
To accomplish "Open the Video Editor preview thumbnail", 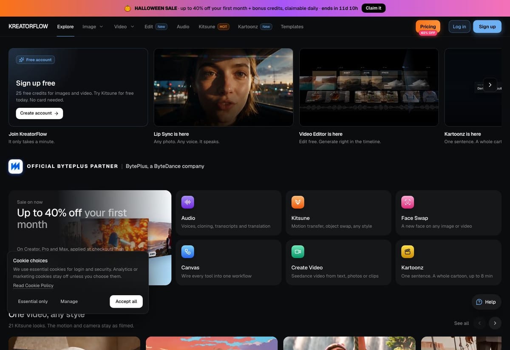I will [x=369, y=87].
